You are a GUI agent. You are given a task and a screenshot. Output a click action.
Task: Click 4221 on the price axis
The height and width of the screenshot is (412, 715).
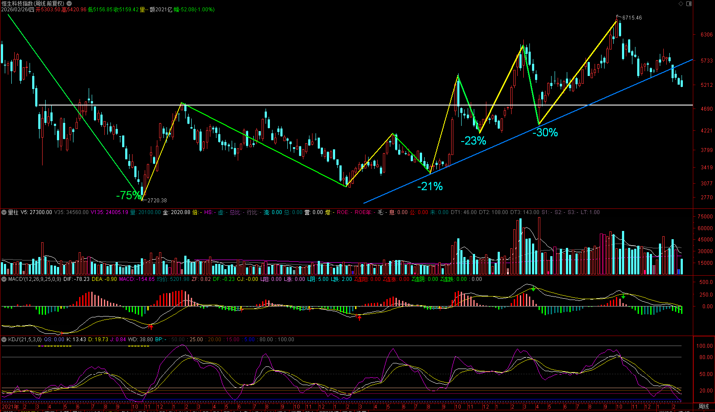click(x=706, y=131)
